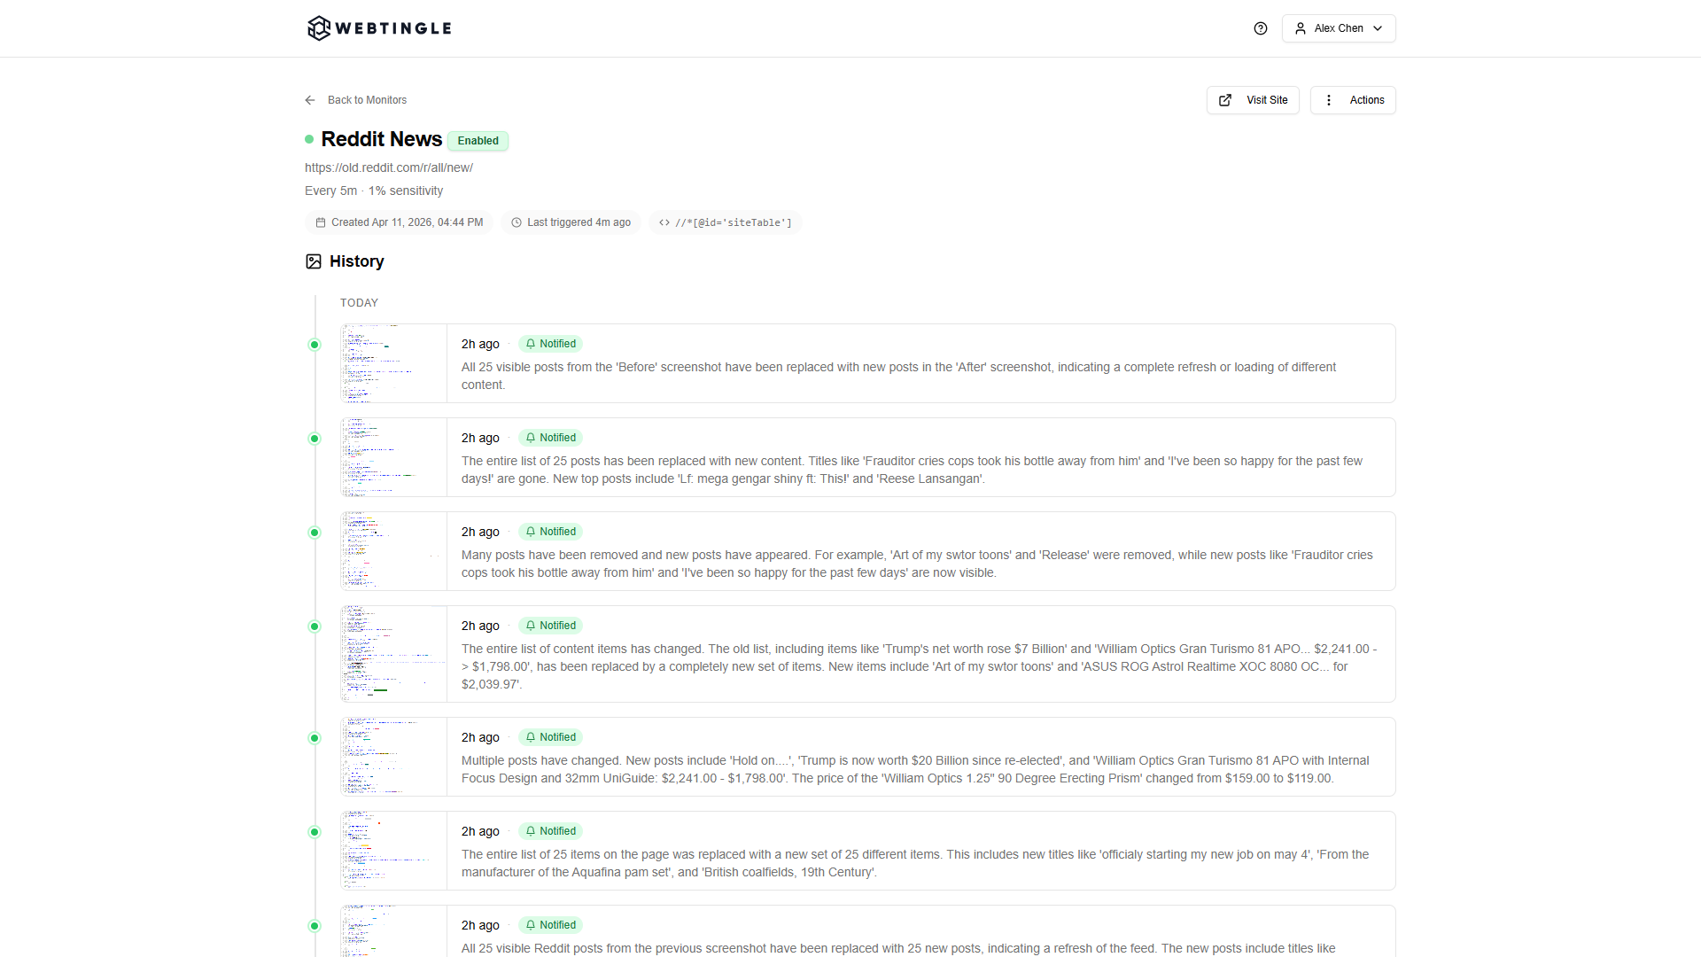Image resolution: width=1701 pixels, height=957 pixels.
Task: Click the three-dots icon in Actions button
Action: [x=1328, y=100]
